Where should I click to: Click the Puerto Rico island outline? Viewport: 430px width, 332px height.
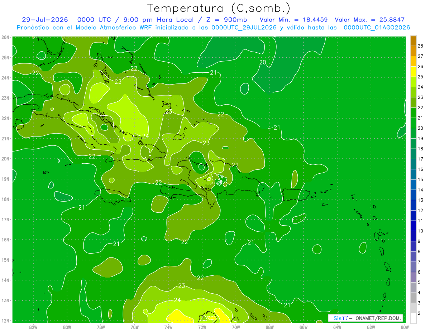point(296,195)
